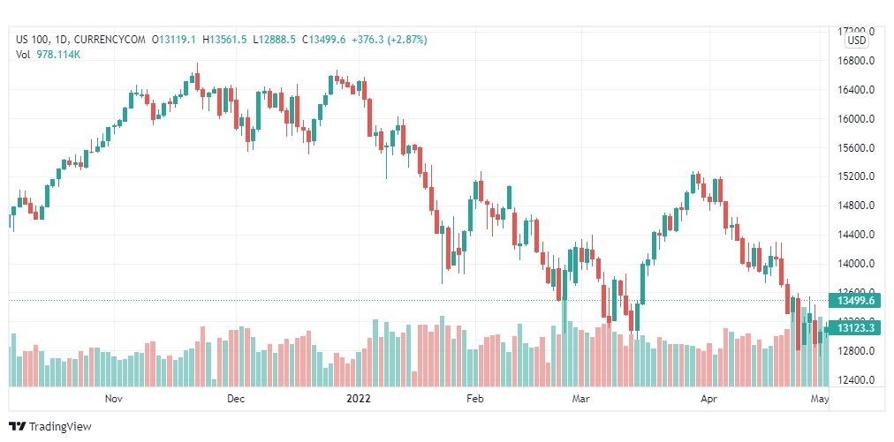This screenshot has height=442, width=894.
Task: Click the Apr date marker on time axis
Action: 708,399
